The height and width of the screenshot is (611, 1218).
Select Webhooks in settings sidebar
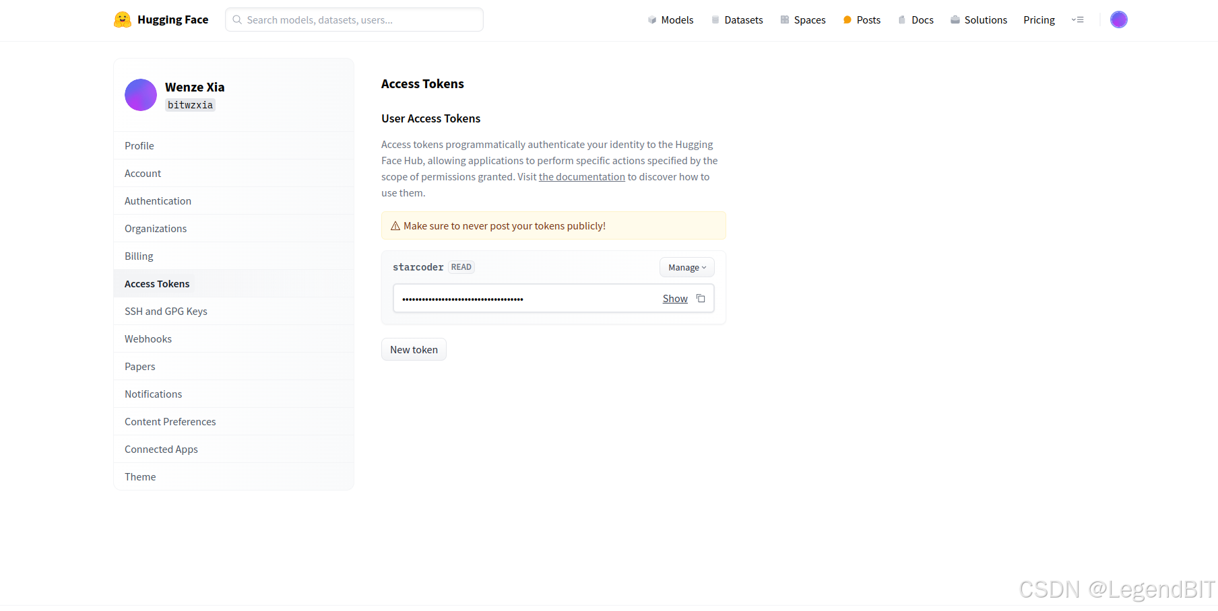point(234,338)
